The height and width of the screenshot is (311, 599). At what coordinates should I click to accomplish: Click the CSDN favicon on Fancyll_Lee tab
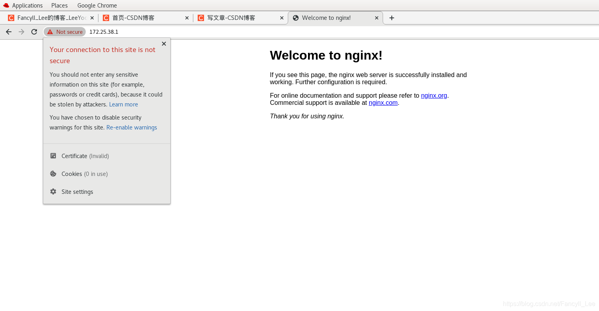point(11,18)
